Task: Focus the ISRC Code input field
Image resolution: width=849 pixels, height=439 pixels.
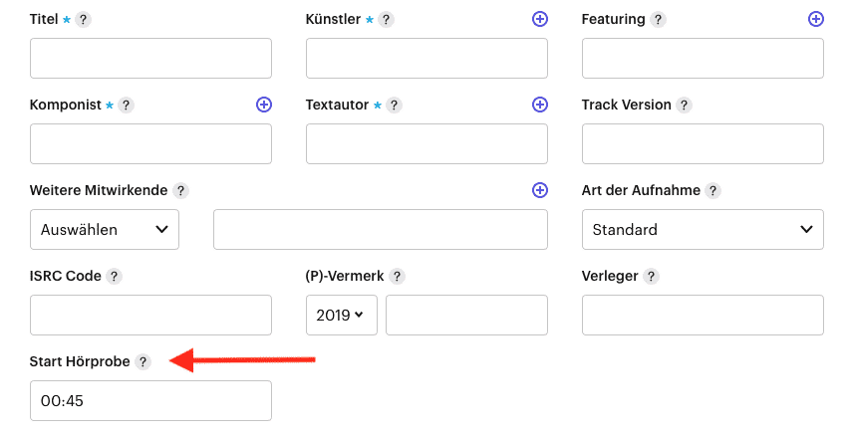Action: 150,316
